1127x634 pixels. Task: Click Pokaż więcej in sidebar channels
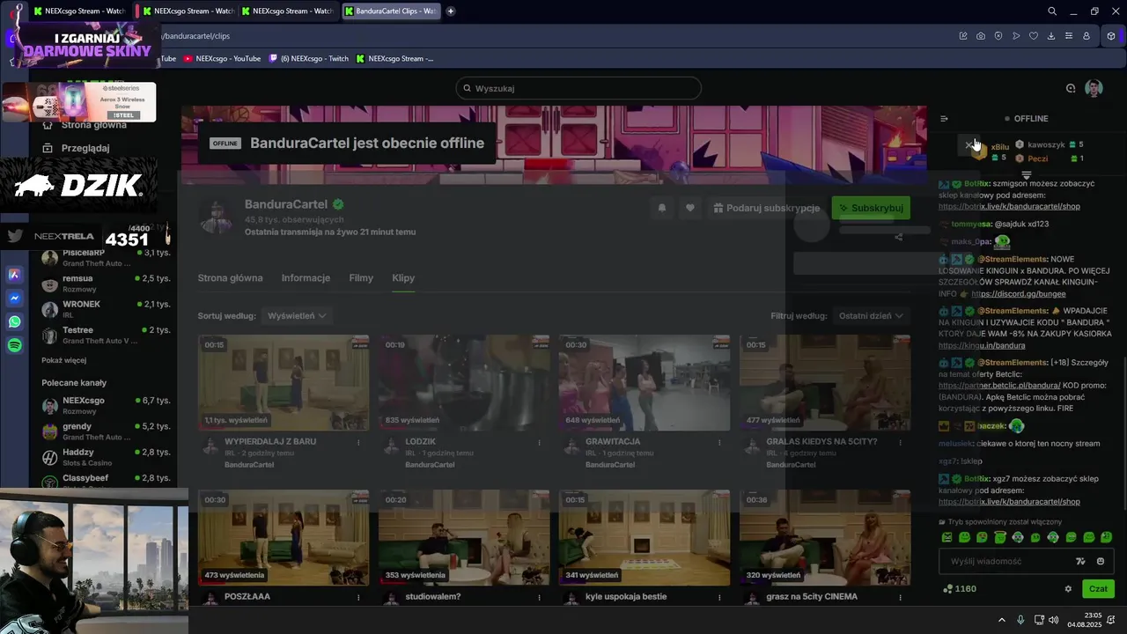[63, 360]
